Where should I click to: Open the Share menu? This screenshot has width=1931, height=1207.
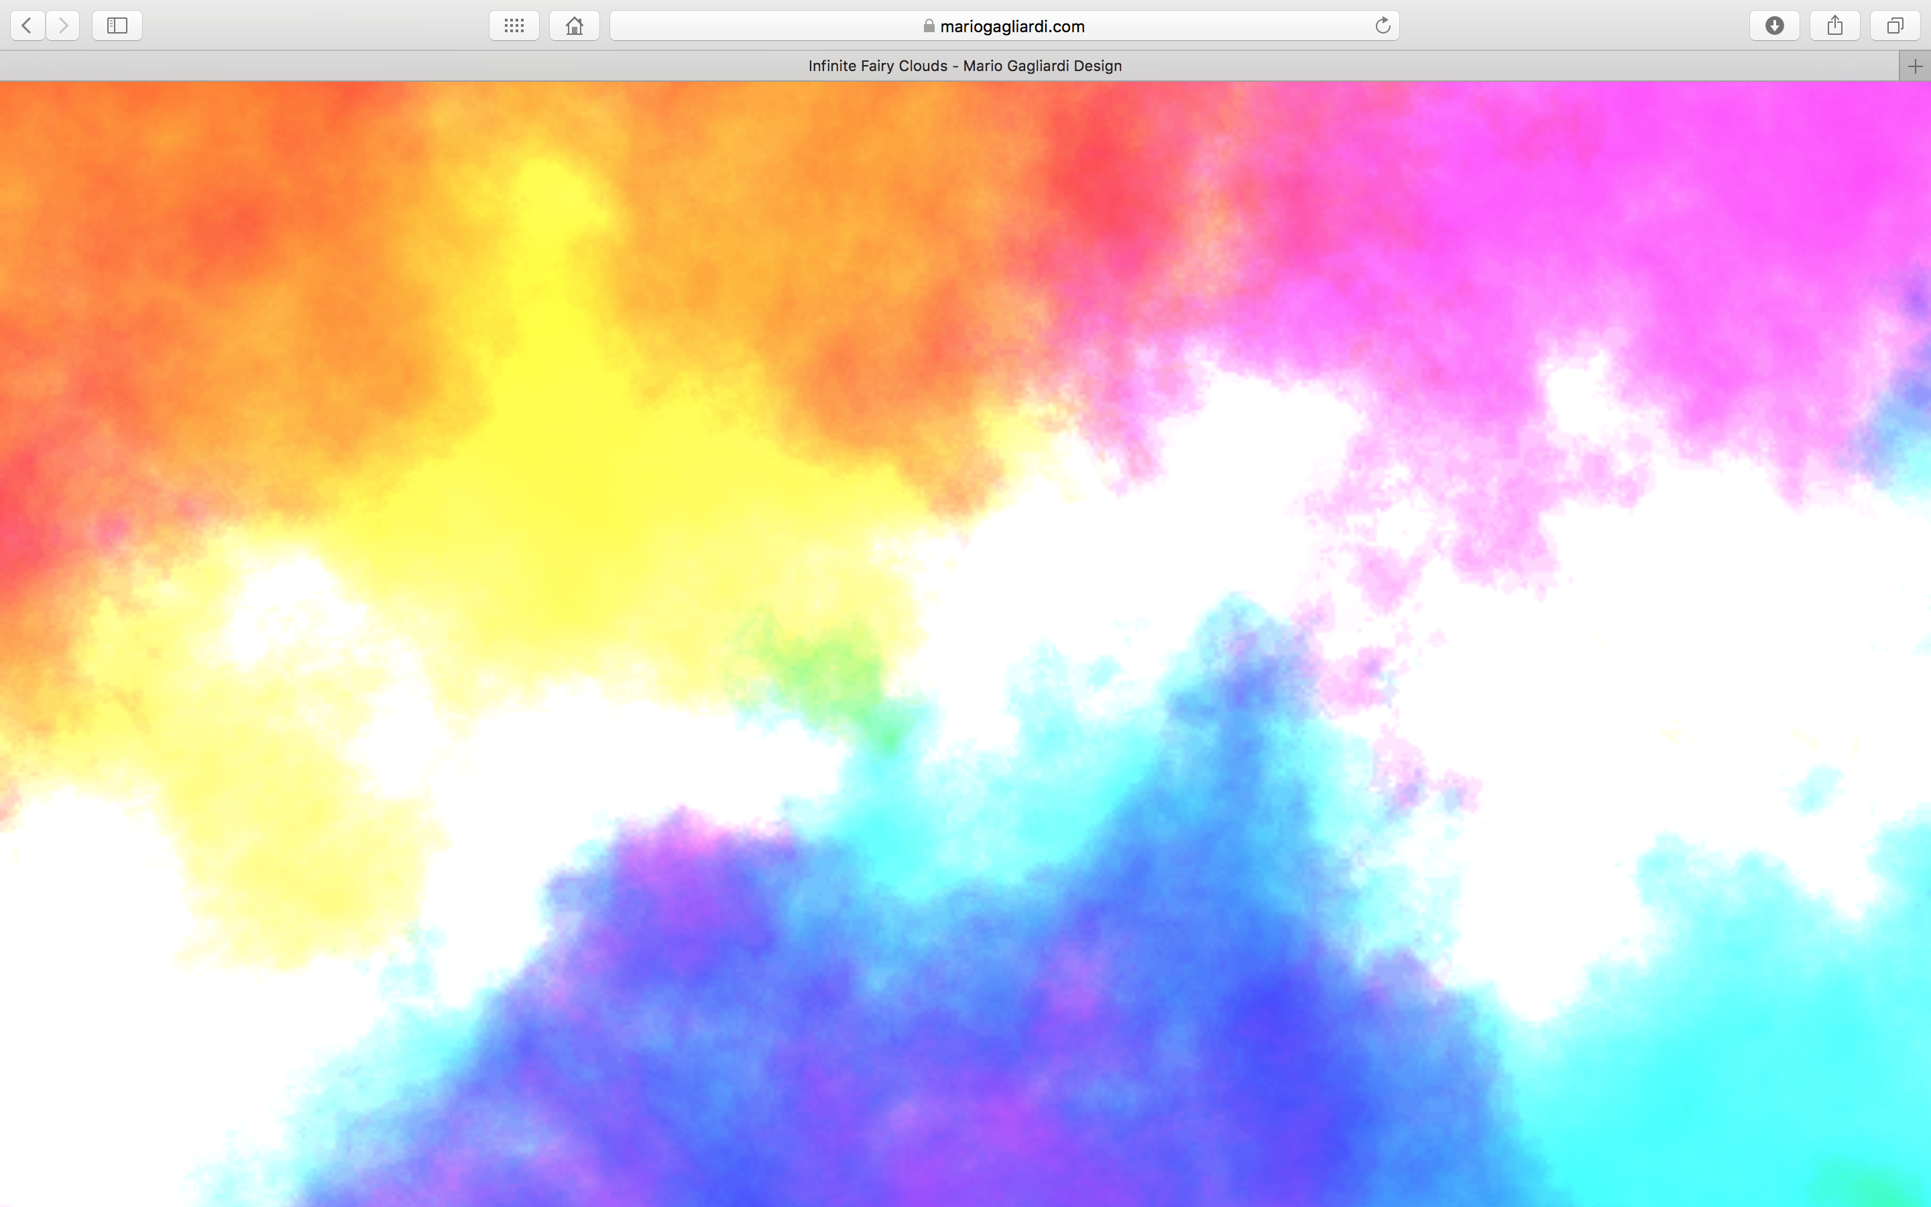click(x=1835, y=25)
